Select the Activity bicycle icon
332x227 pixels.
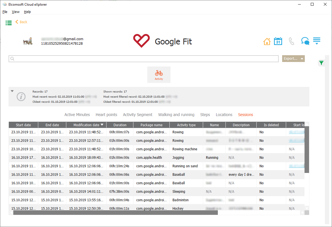pos(159,75)
